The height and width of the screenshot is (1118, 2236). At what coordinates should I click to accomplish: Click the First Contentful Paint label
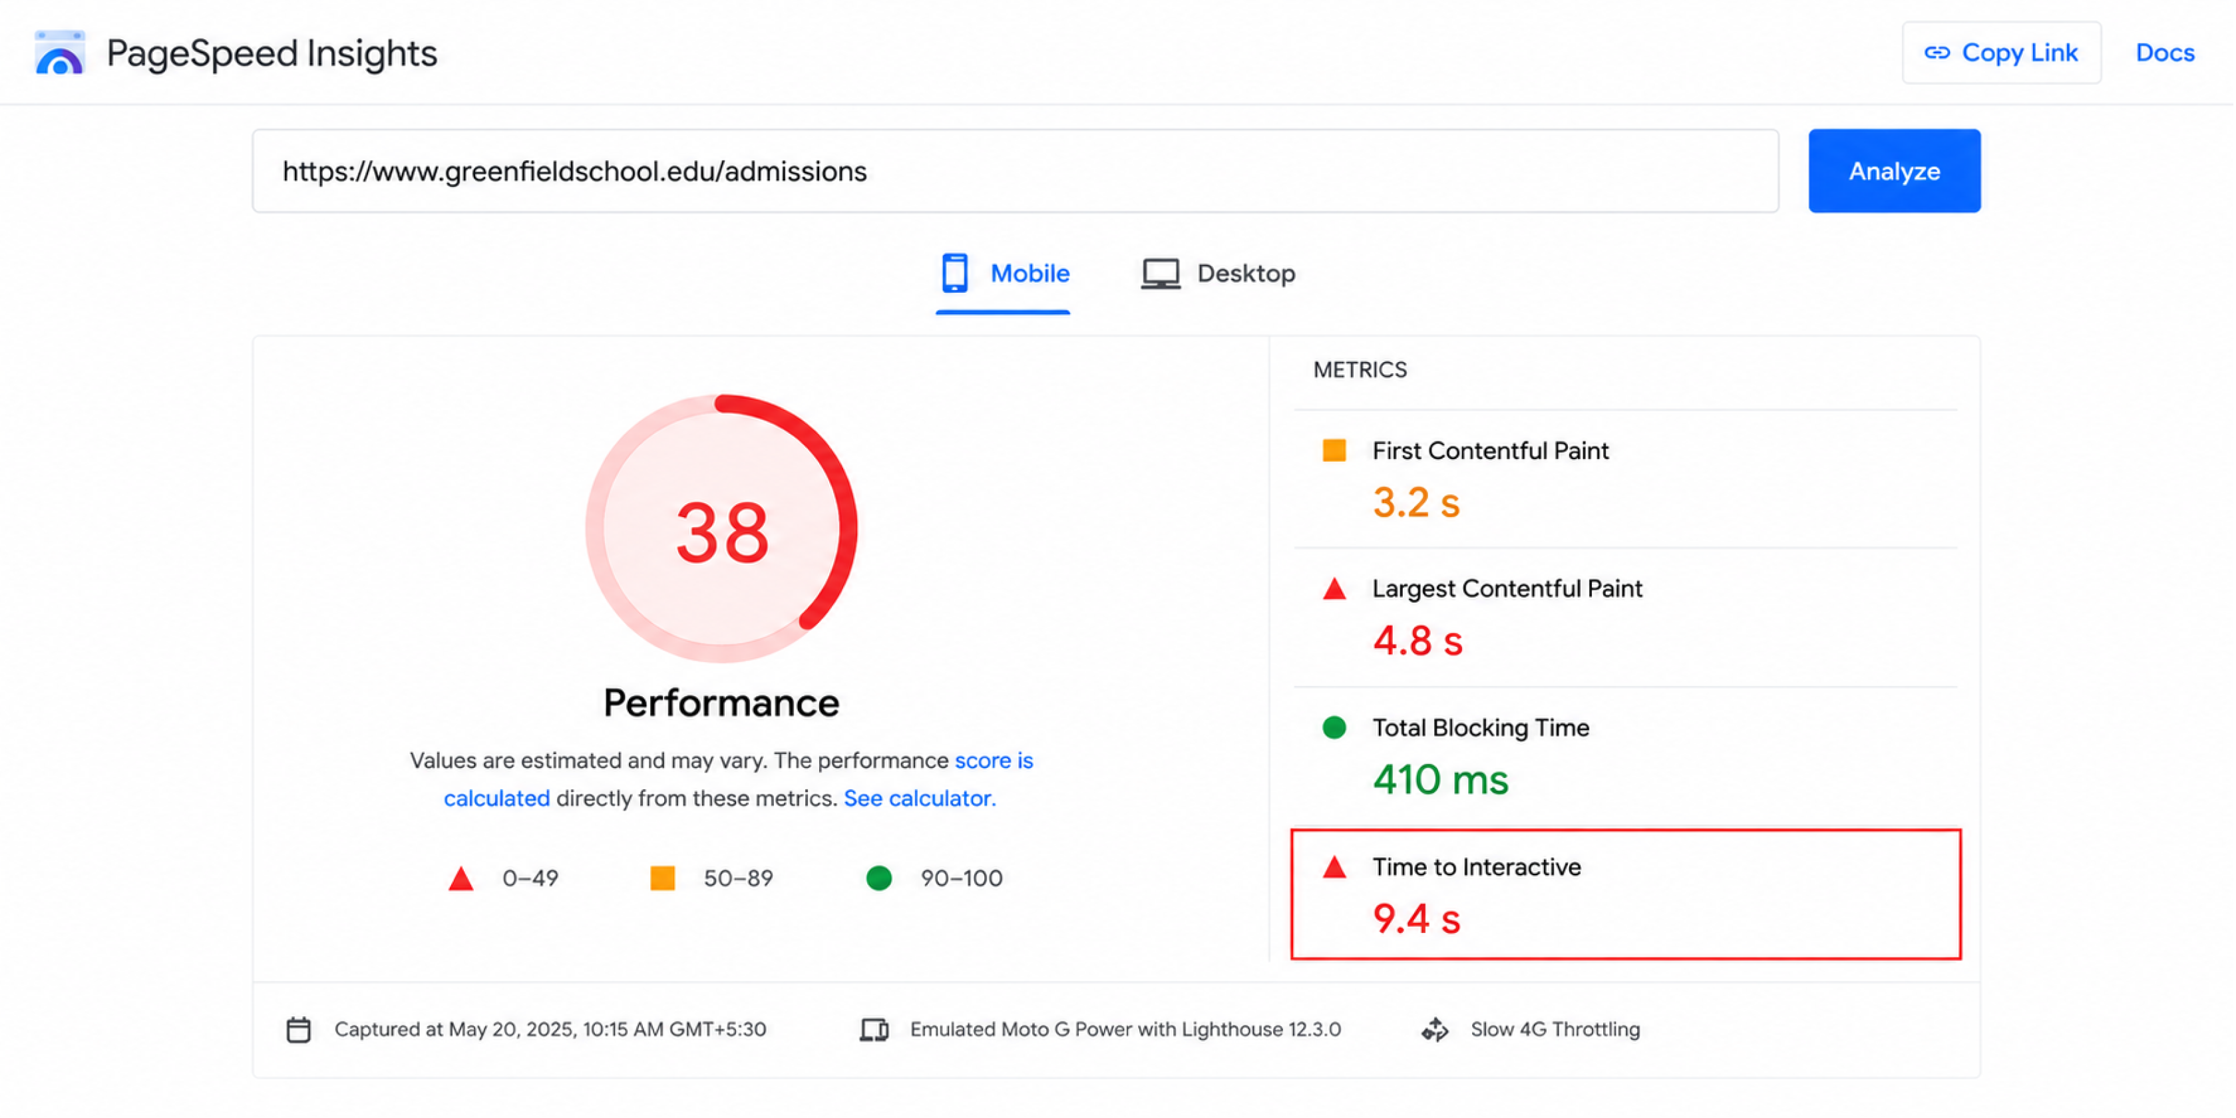coord(1491,451)
